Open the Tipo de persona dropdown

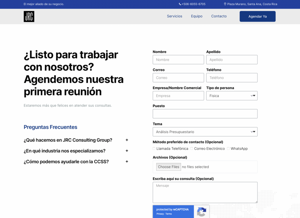click(232, 96)
